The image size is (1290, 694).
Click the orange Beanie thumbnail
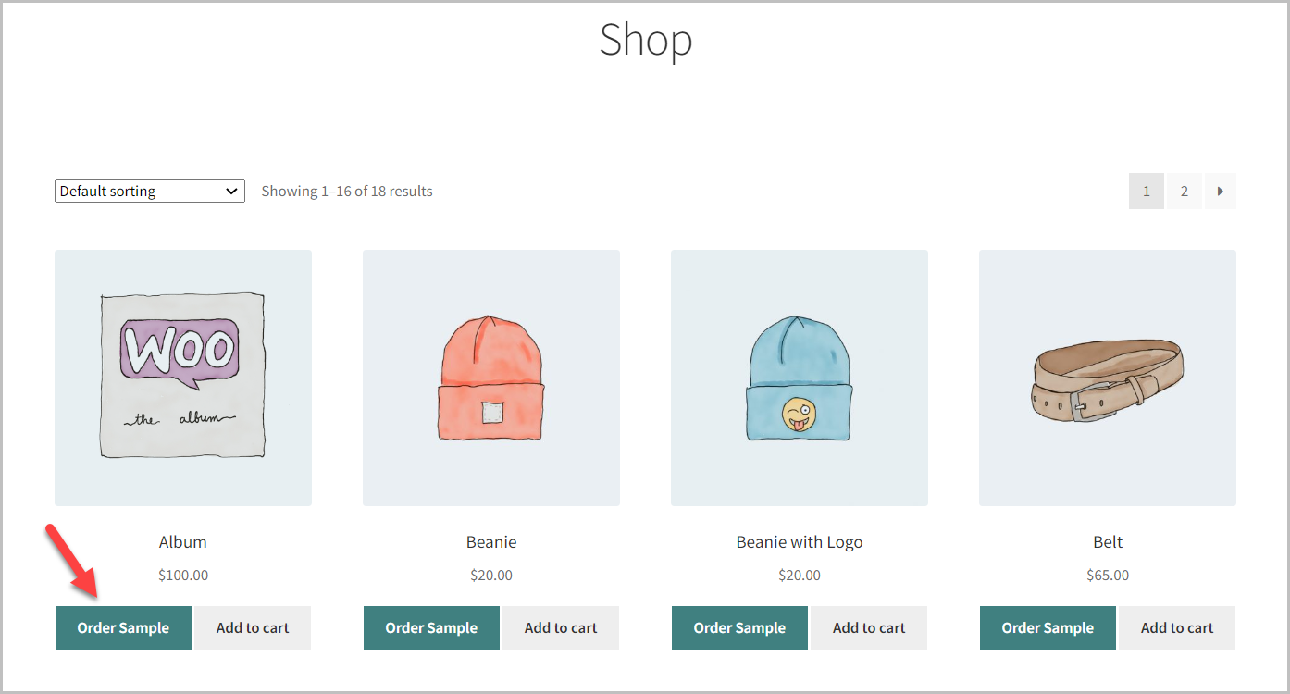click(x=490, y=377)
